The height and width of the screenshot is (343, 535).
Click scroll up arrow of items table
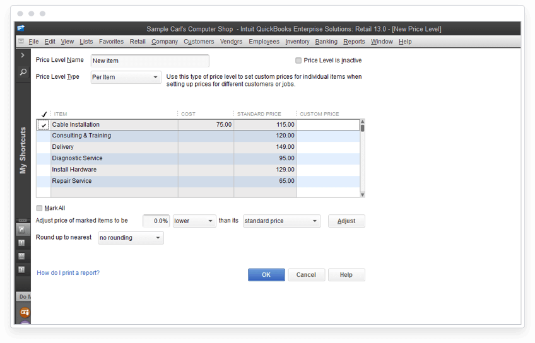point(362,122)
